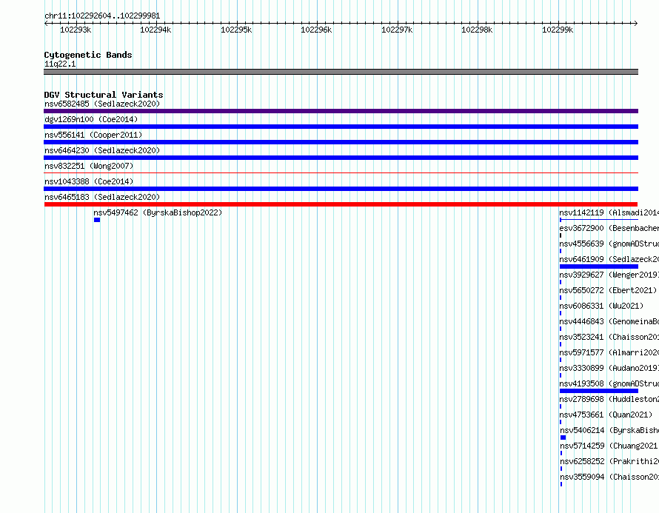
Task: Select the Cytogenetic Bands track title
Action: 88,55
